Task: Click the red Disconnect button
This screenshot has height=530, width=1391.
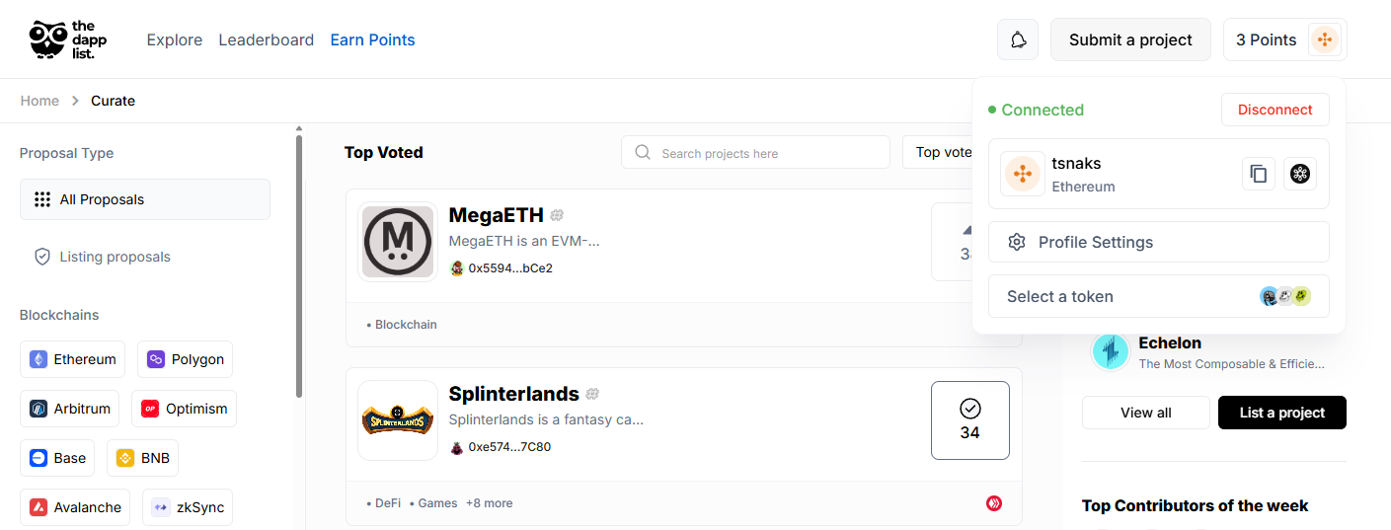Action: (x=1275, y=110)
